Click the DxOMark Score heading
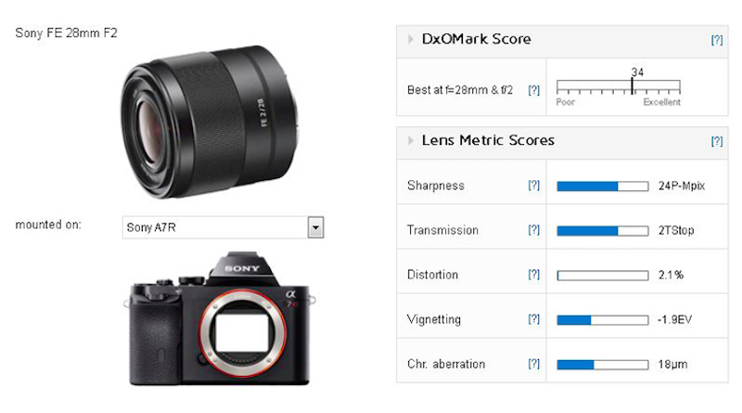Viewport: 742px width, 413px height. 476,39
